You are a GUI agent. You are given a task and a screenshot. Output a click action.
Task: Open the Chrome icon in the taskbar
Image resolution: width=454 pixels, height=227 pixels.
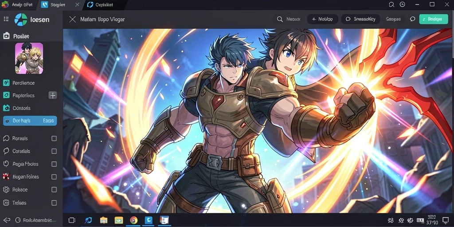[x=133, y=220]
